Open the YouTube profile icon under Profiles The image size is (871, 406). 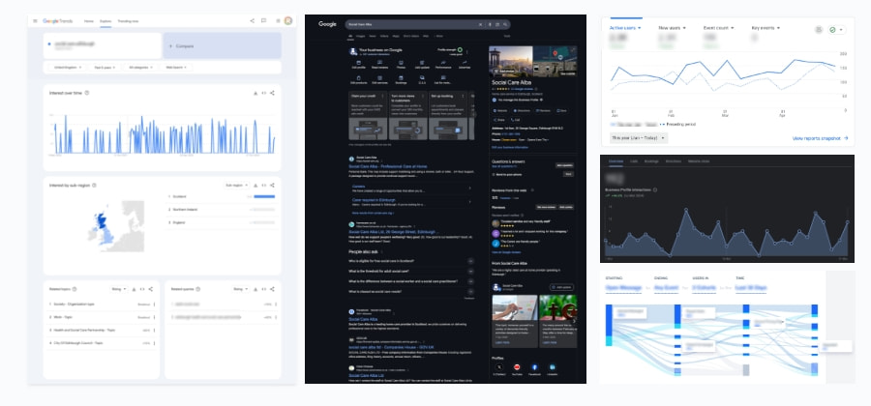[x=517, y=369]
